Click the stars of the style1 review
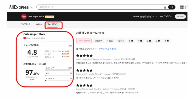The height and width of the screenshot is (100, 188). tap(85, 70)
